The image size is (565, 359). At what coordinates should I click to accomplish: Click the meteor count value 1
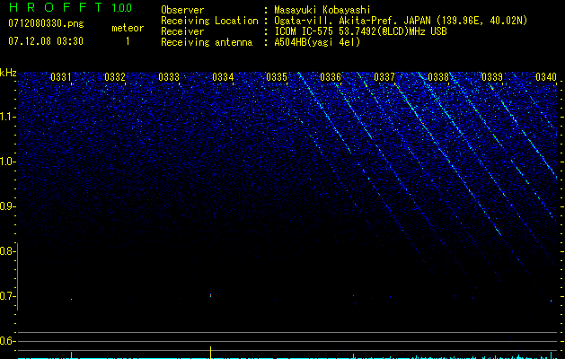point(128,41)
